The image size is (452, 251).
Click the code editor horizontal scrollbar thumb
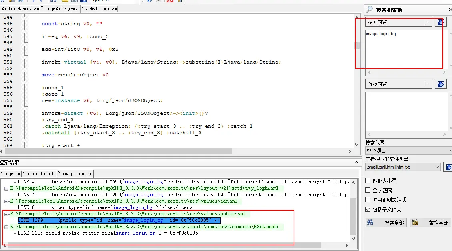pos(118,151)
